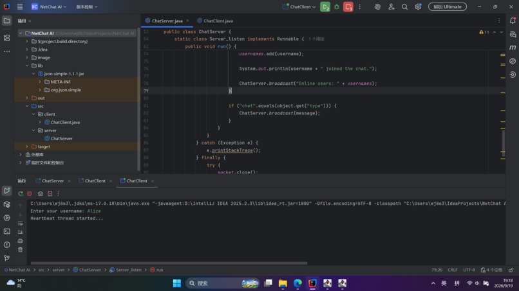
Task: Change CRLF line separator in status bar
Action: click(x=453, y=270)
